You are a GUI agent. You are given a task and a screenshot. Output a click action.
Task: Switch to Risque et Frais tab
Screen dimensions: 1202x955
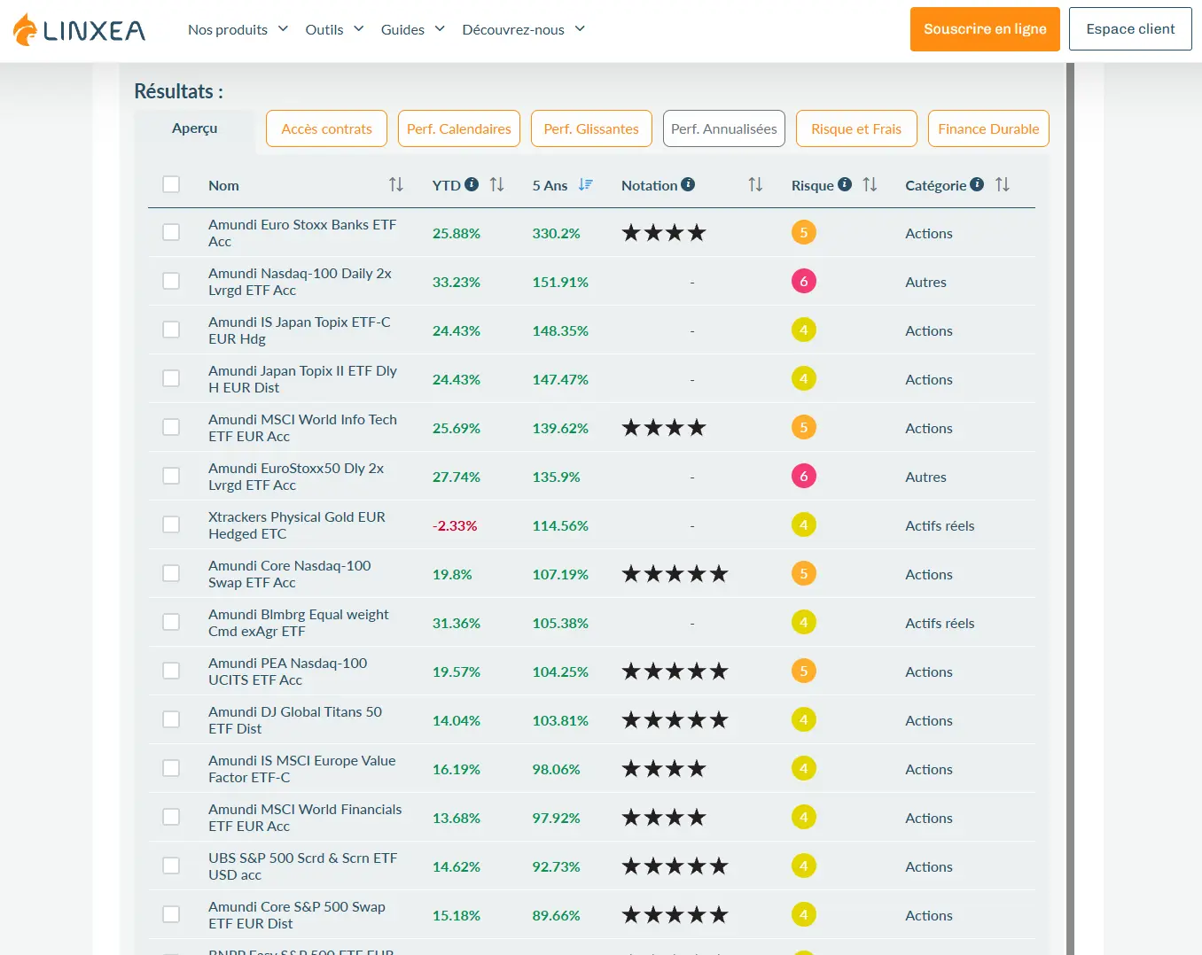[856, 128]
